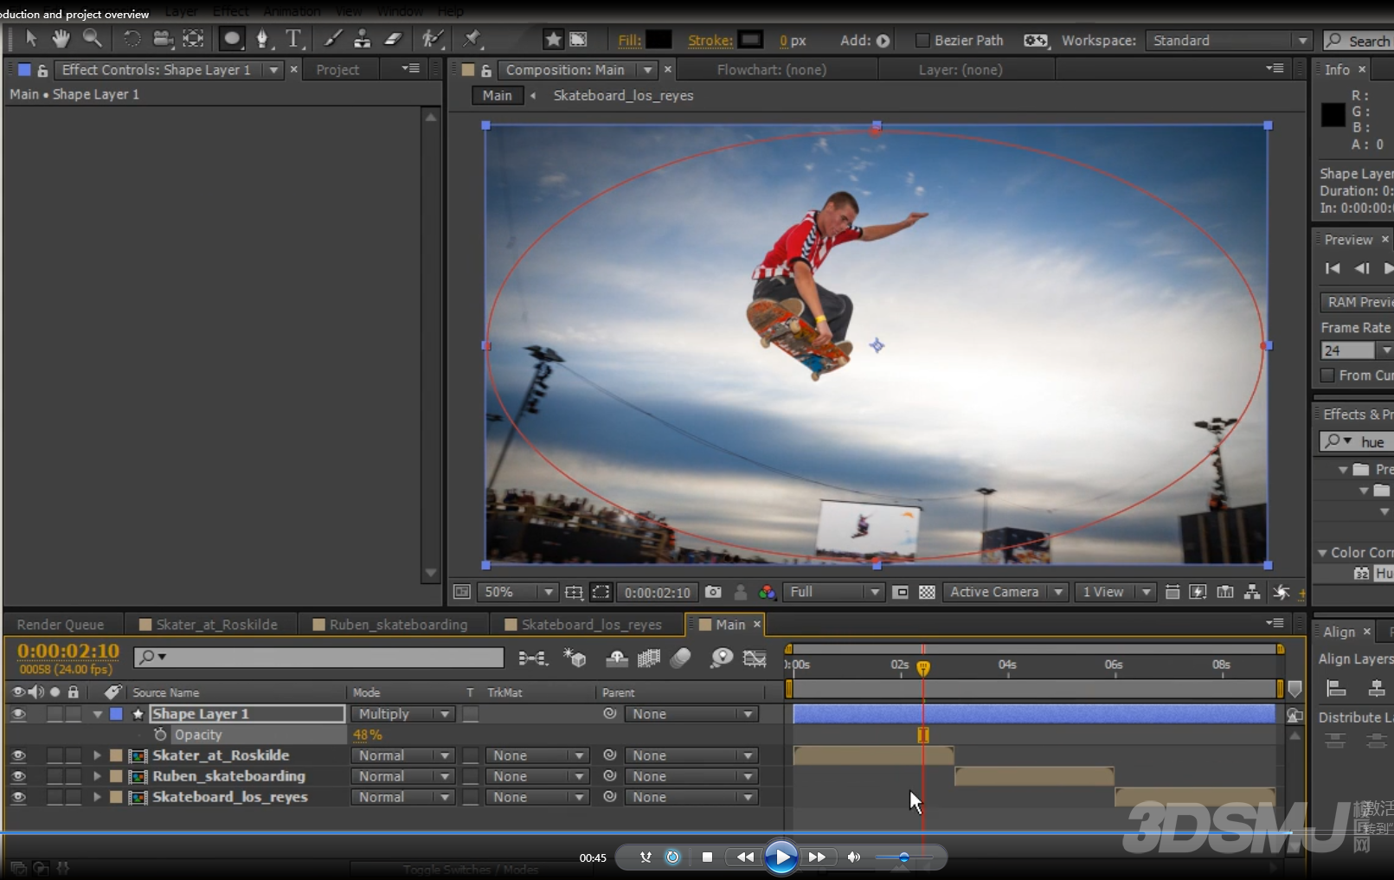Switch to the Project tab
This screenshot has width=1394, height=880.
pos(337,70)
